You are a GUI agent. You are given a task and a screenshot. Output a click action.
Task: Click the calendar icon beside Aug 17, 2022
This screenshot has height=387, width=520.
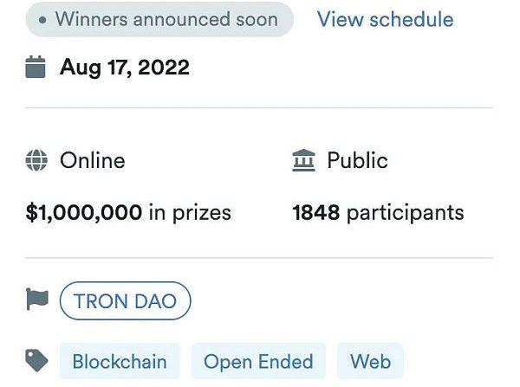coord(36,67)
